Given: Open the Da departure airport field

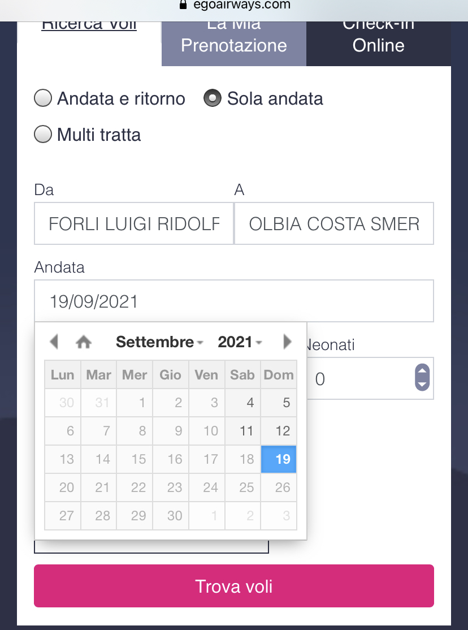Looking at the screenshot, I should (134, 223).
